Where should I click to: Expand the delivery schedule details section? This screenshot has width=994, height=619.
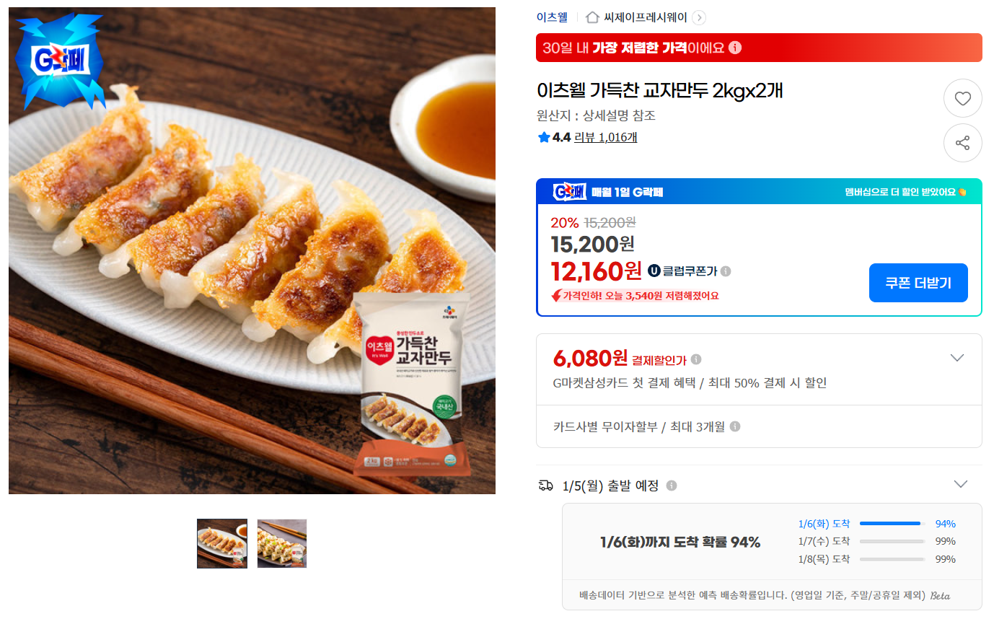coord(959,483)
